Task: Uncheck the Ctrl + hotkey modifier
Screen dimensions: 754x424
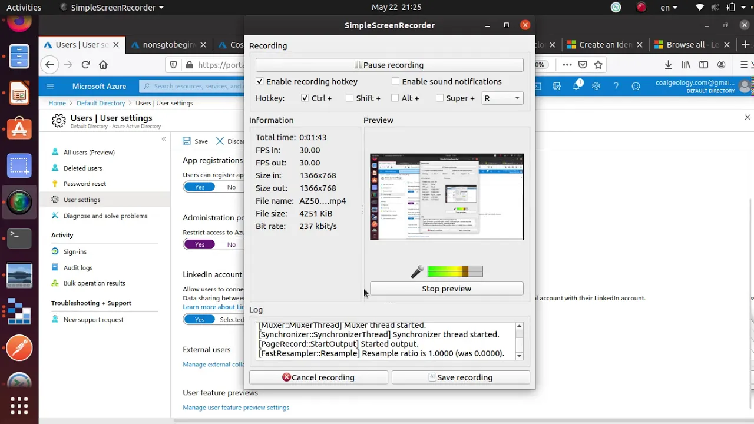Action: click(x=305, y=98)
